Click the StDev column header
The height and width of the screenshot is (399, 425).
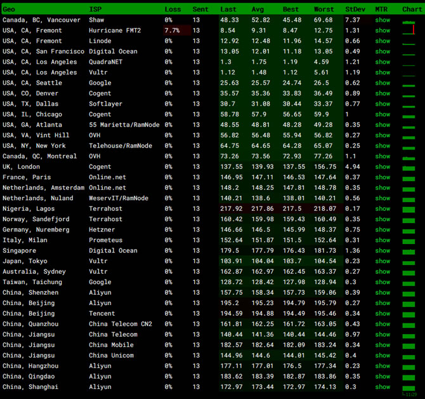[355, 10]
